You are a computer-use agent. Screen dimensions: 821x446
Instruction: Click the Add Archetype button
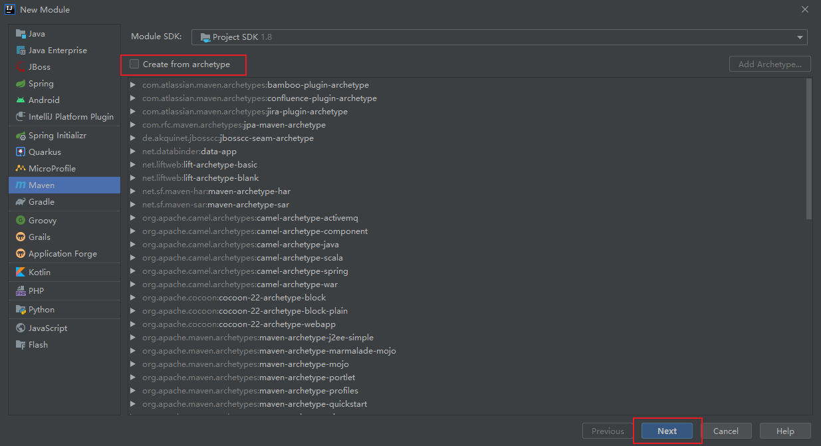(x=770, y=64)
